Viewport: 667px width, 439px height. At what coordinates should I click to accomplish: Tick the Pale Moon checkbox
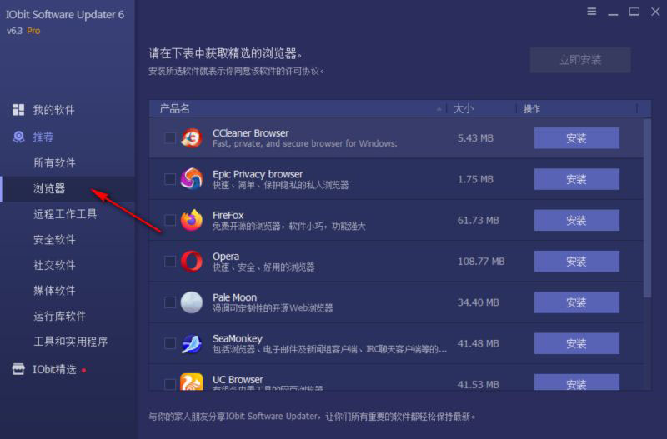170,302
